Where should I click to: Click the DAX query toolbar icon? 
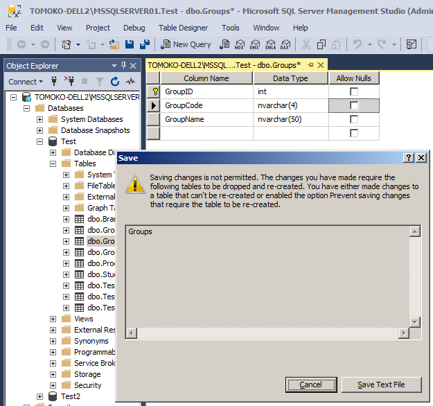[285, 44]
